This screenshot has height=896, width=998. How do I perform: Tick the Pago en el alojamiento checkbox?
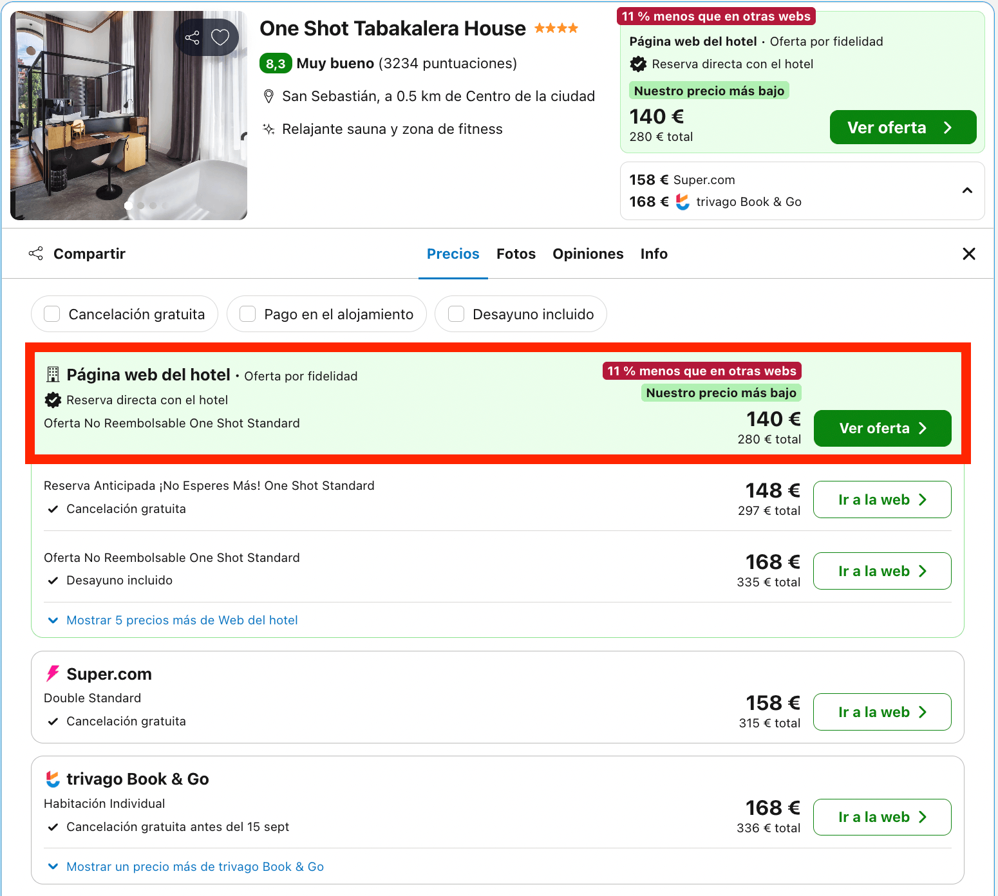coord(248,314)
